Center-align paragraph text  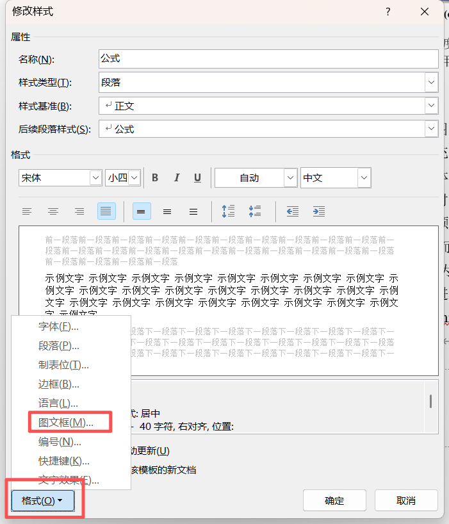tap(53, 211)
